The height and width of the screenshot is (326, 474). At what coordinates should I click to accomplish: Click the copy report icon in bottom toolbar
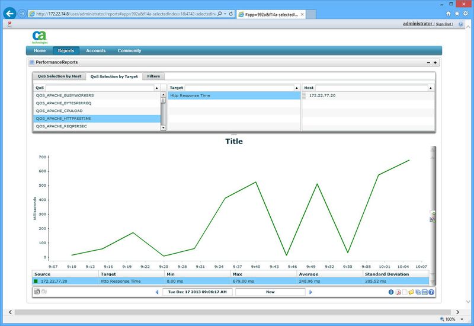[418, 292]
